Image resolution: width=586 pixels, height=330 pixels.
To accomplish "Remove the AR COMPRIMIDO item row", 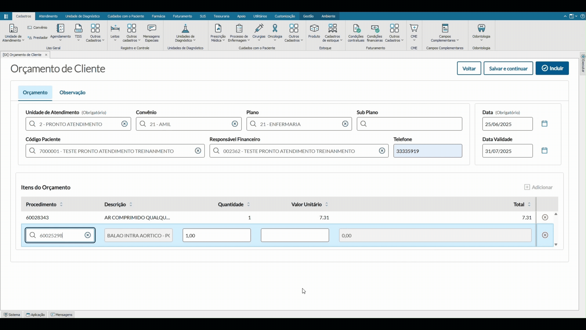I will 545,218.
